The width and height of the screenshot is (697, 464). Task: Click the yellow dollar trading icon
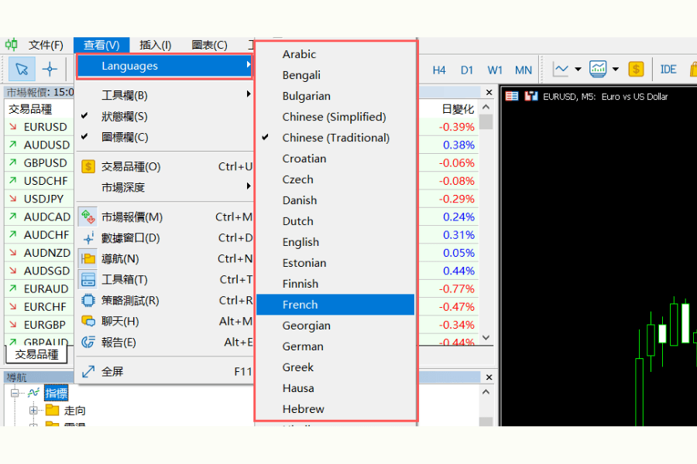pyautogui.click(x=636, y=69)
